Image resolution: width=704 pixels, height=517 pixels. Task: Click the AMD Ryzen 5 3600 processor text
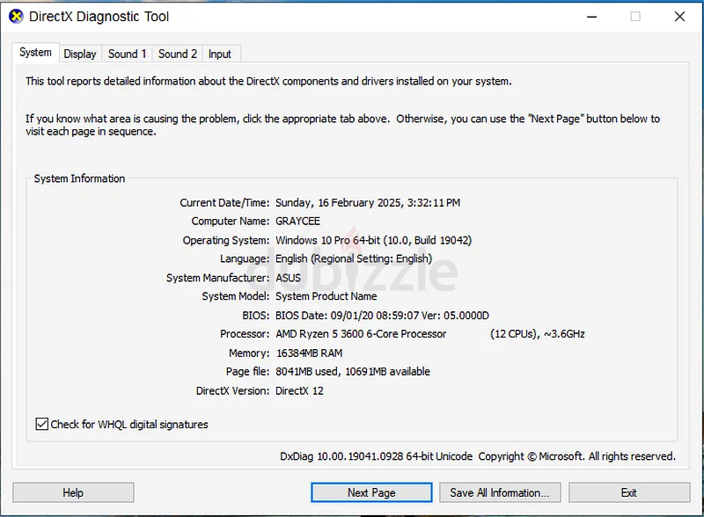361,334
